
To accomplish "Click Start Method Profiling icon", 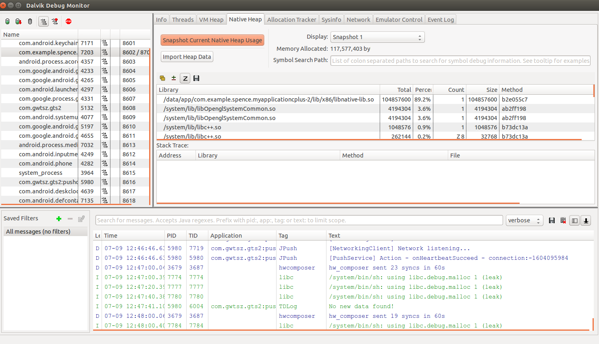I will click(55, 21).
